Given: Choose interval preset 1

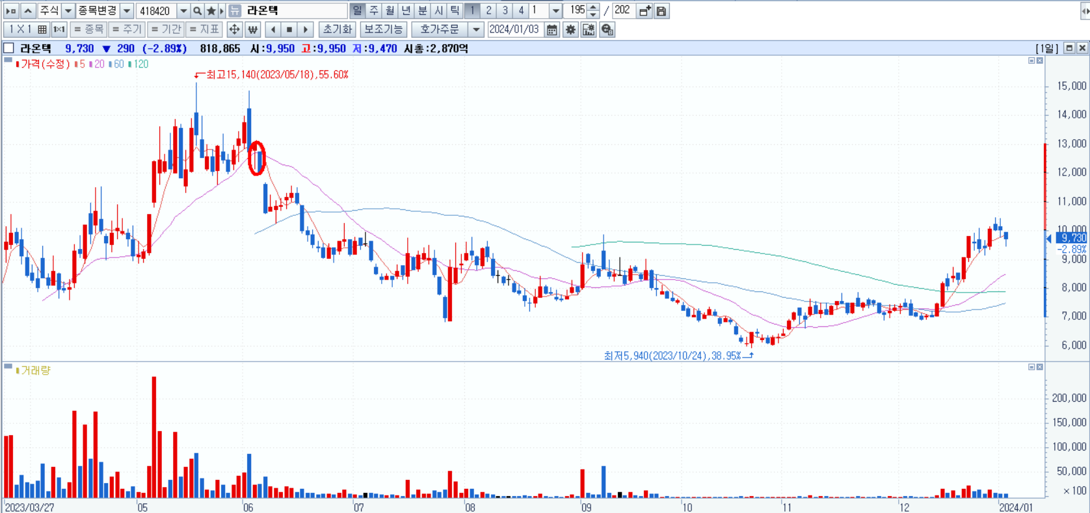Looking at the screenshot, I should tap(472, 10).
